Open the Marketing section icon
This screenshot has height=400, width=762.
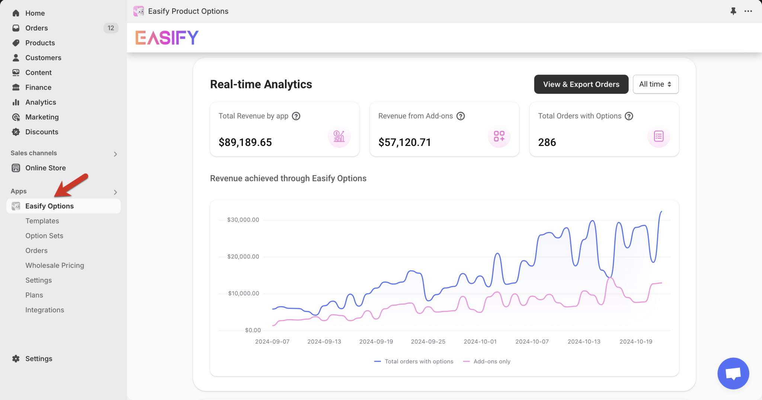coord(16,117)
